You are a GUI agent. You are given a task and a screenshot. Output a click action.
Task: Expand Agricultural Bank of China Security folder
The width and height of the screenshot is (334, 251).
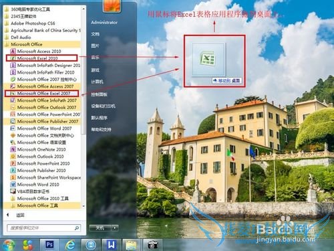tap(42, 30)
